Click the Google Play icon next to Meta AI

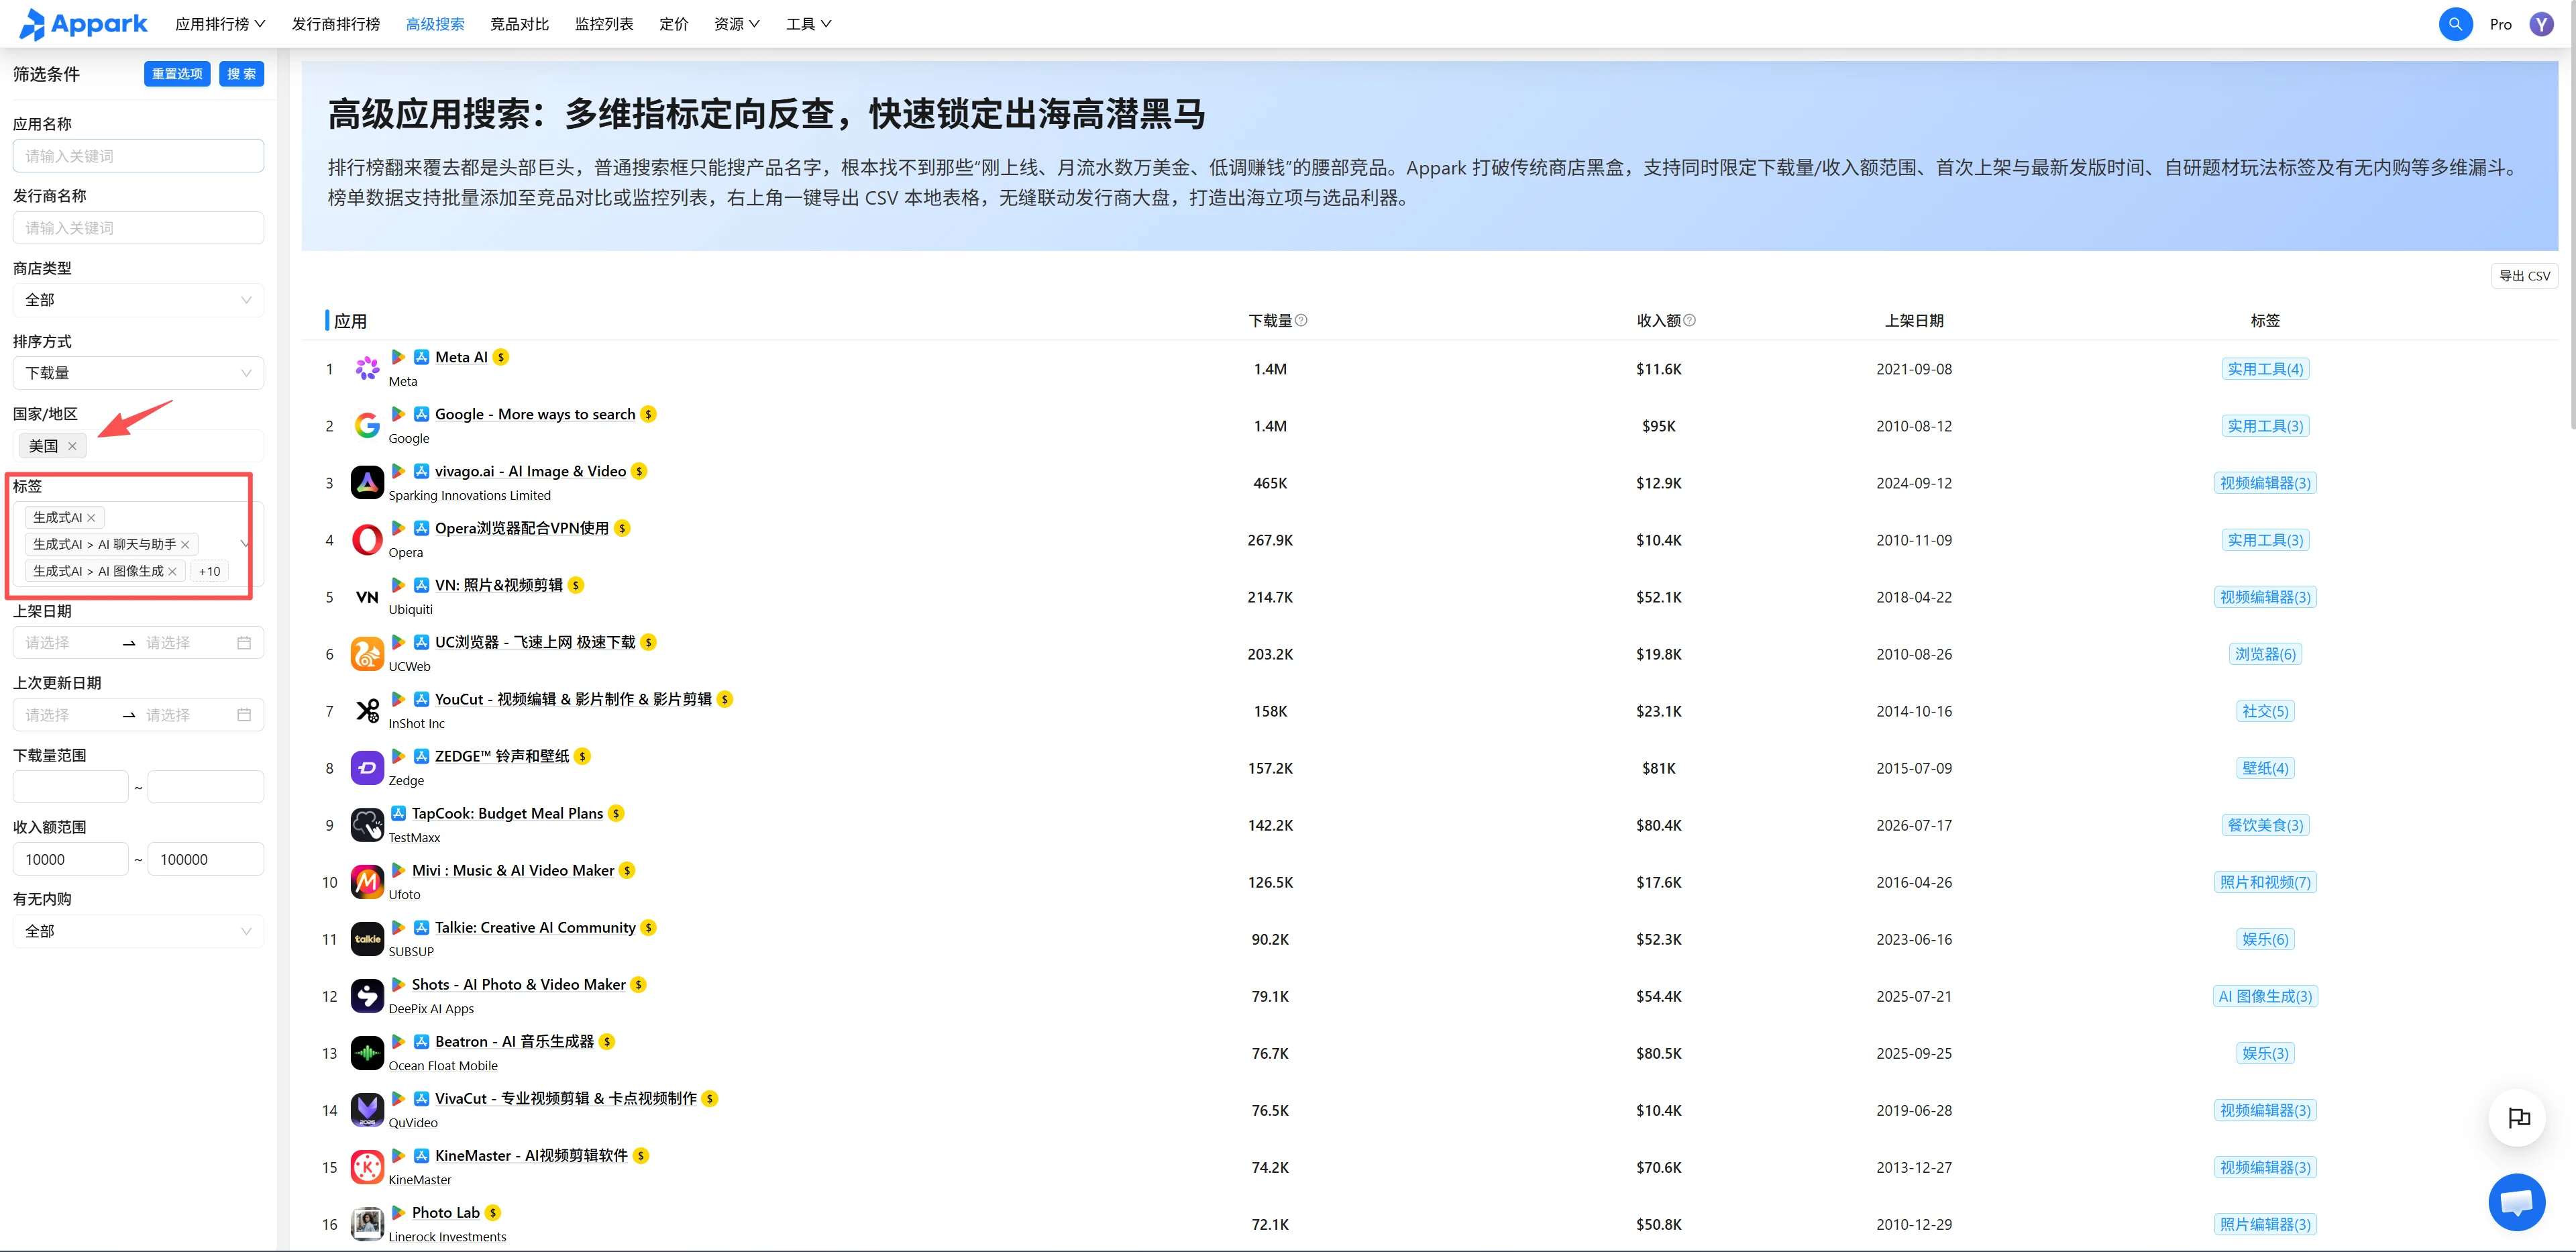coord(398,357)
